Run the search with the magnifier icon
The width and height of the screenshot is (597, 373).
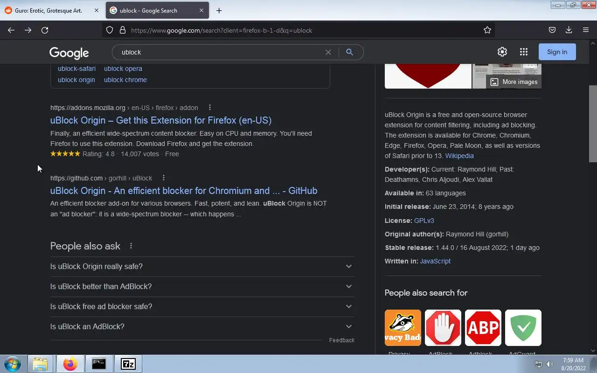pyautogui.click(x=349, y=52)
